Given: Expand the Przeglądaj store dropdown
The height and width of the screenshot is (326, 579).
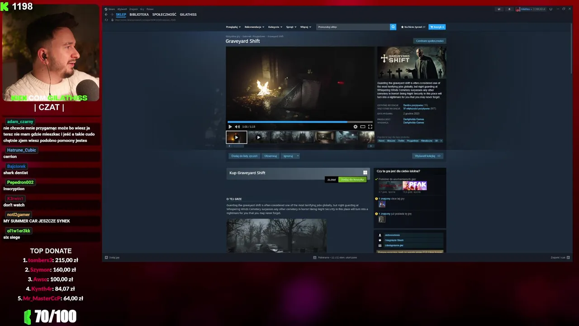Looking at the screenshot, I should (x=233, y=27).
